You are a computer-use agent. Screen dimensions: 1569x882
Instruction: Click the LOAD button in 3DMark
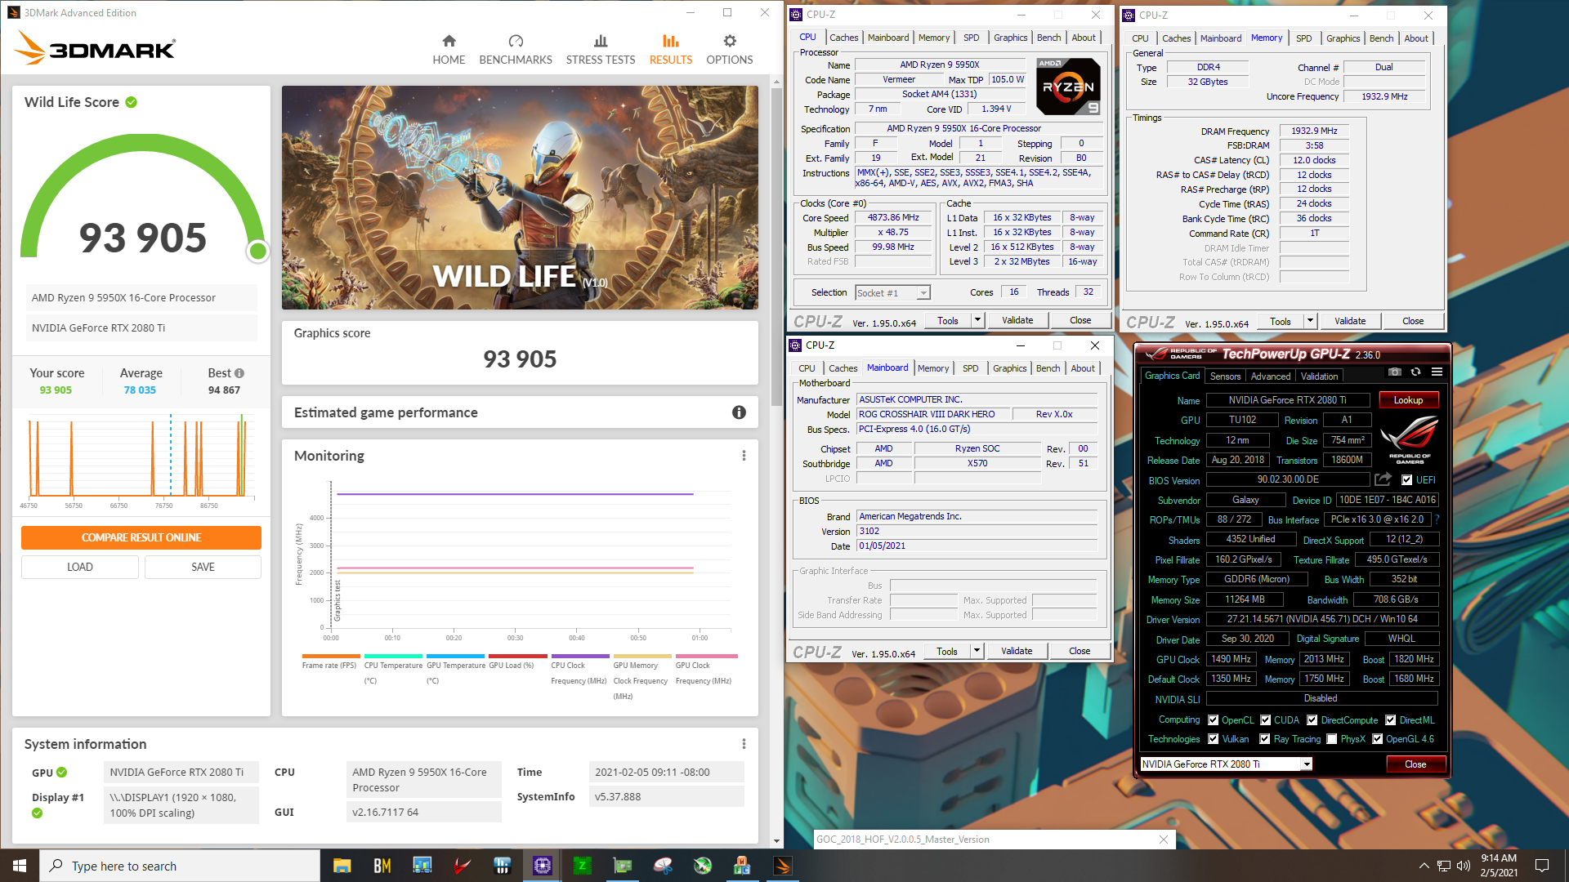[80, 567]
